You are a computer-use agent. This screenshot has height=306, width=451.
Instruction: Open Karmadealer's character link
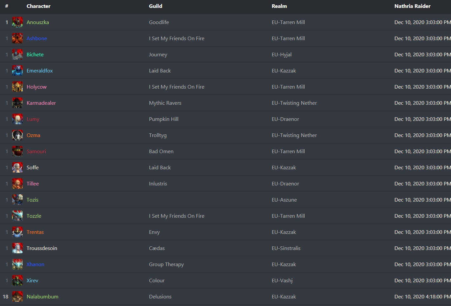(41, 103)
